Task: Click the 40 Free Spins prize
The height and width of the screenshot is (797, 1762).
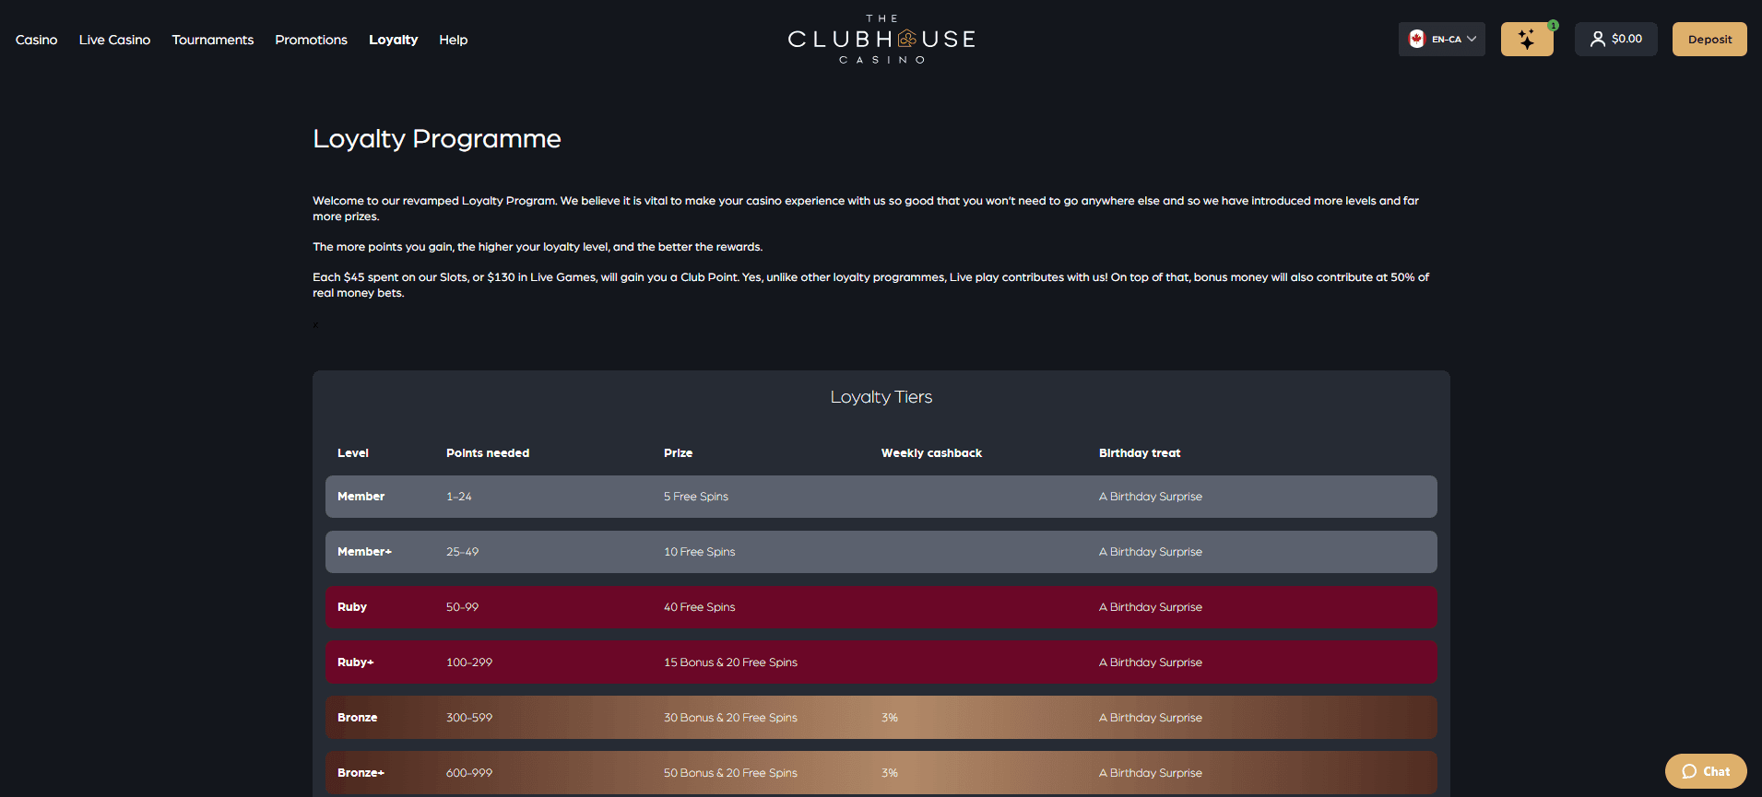Action: tap(700, 606)
